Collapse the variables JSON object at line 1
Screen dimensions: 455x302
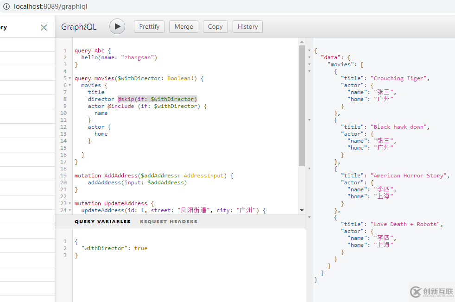(x=70, y=242)
